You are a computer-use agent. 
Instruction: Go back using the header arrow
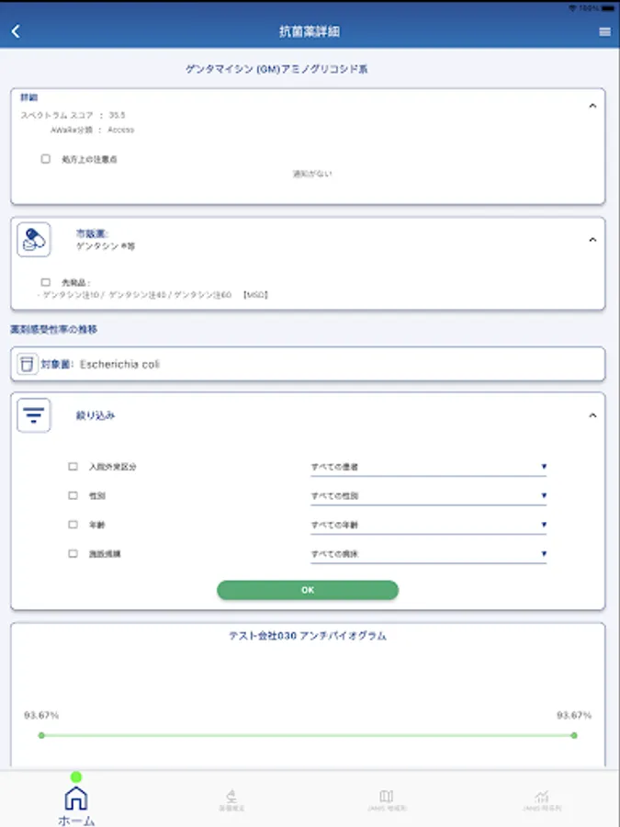[x=16, y=31]
